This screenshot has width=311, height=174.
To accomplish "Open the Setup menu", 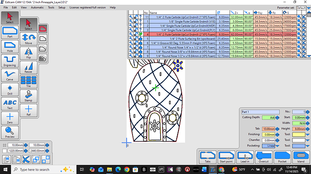I will click(x=62, y=8).
